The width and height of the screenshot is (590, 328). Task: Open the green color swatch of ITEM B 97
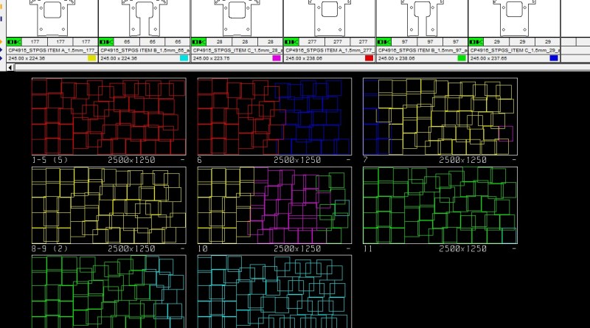pos(462,58)
